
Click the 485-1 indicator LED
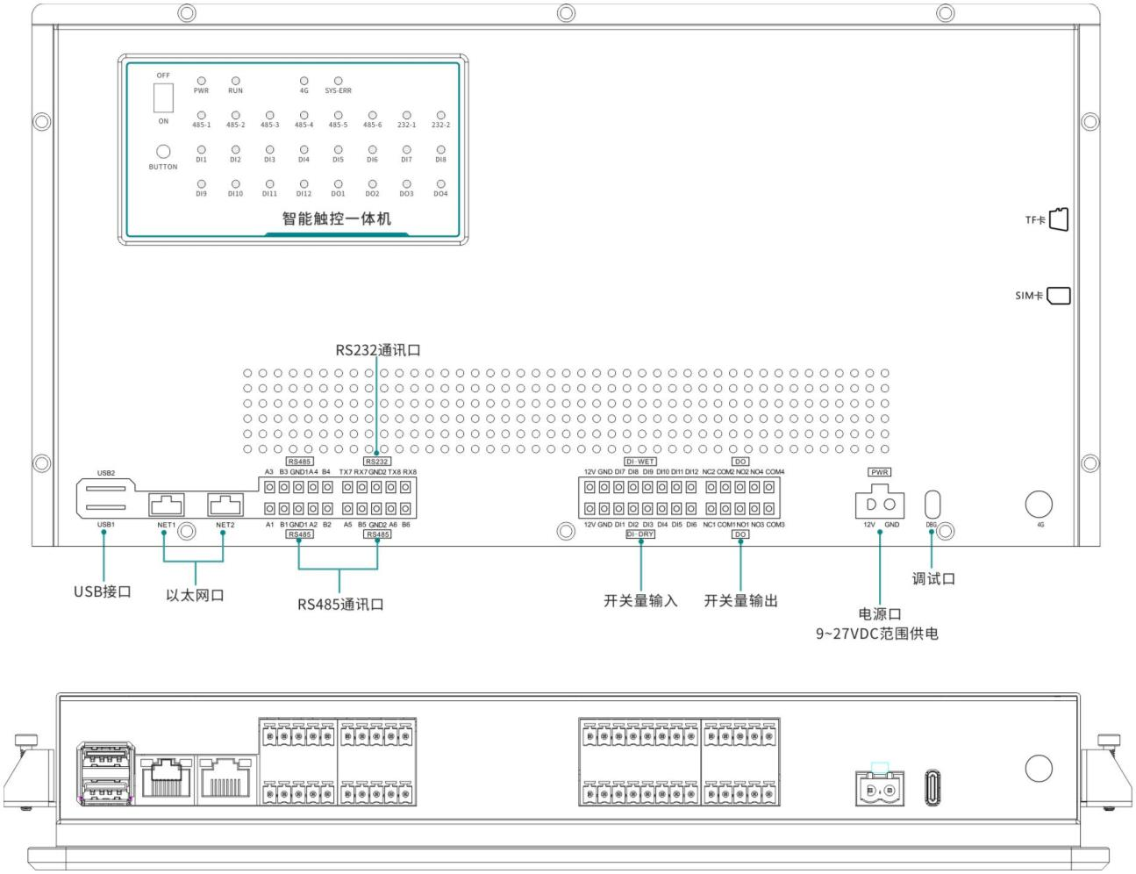click(x=202, y=115)
